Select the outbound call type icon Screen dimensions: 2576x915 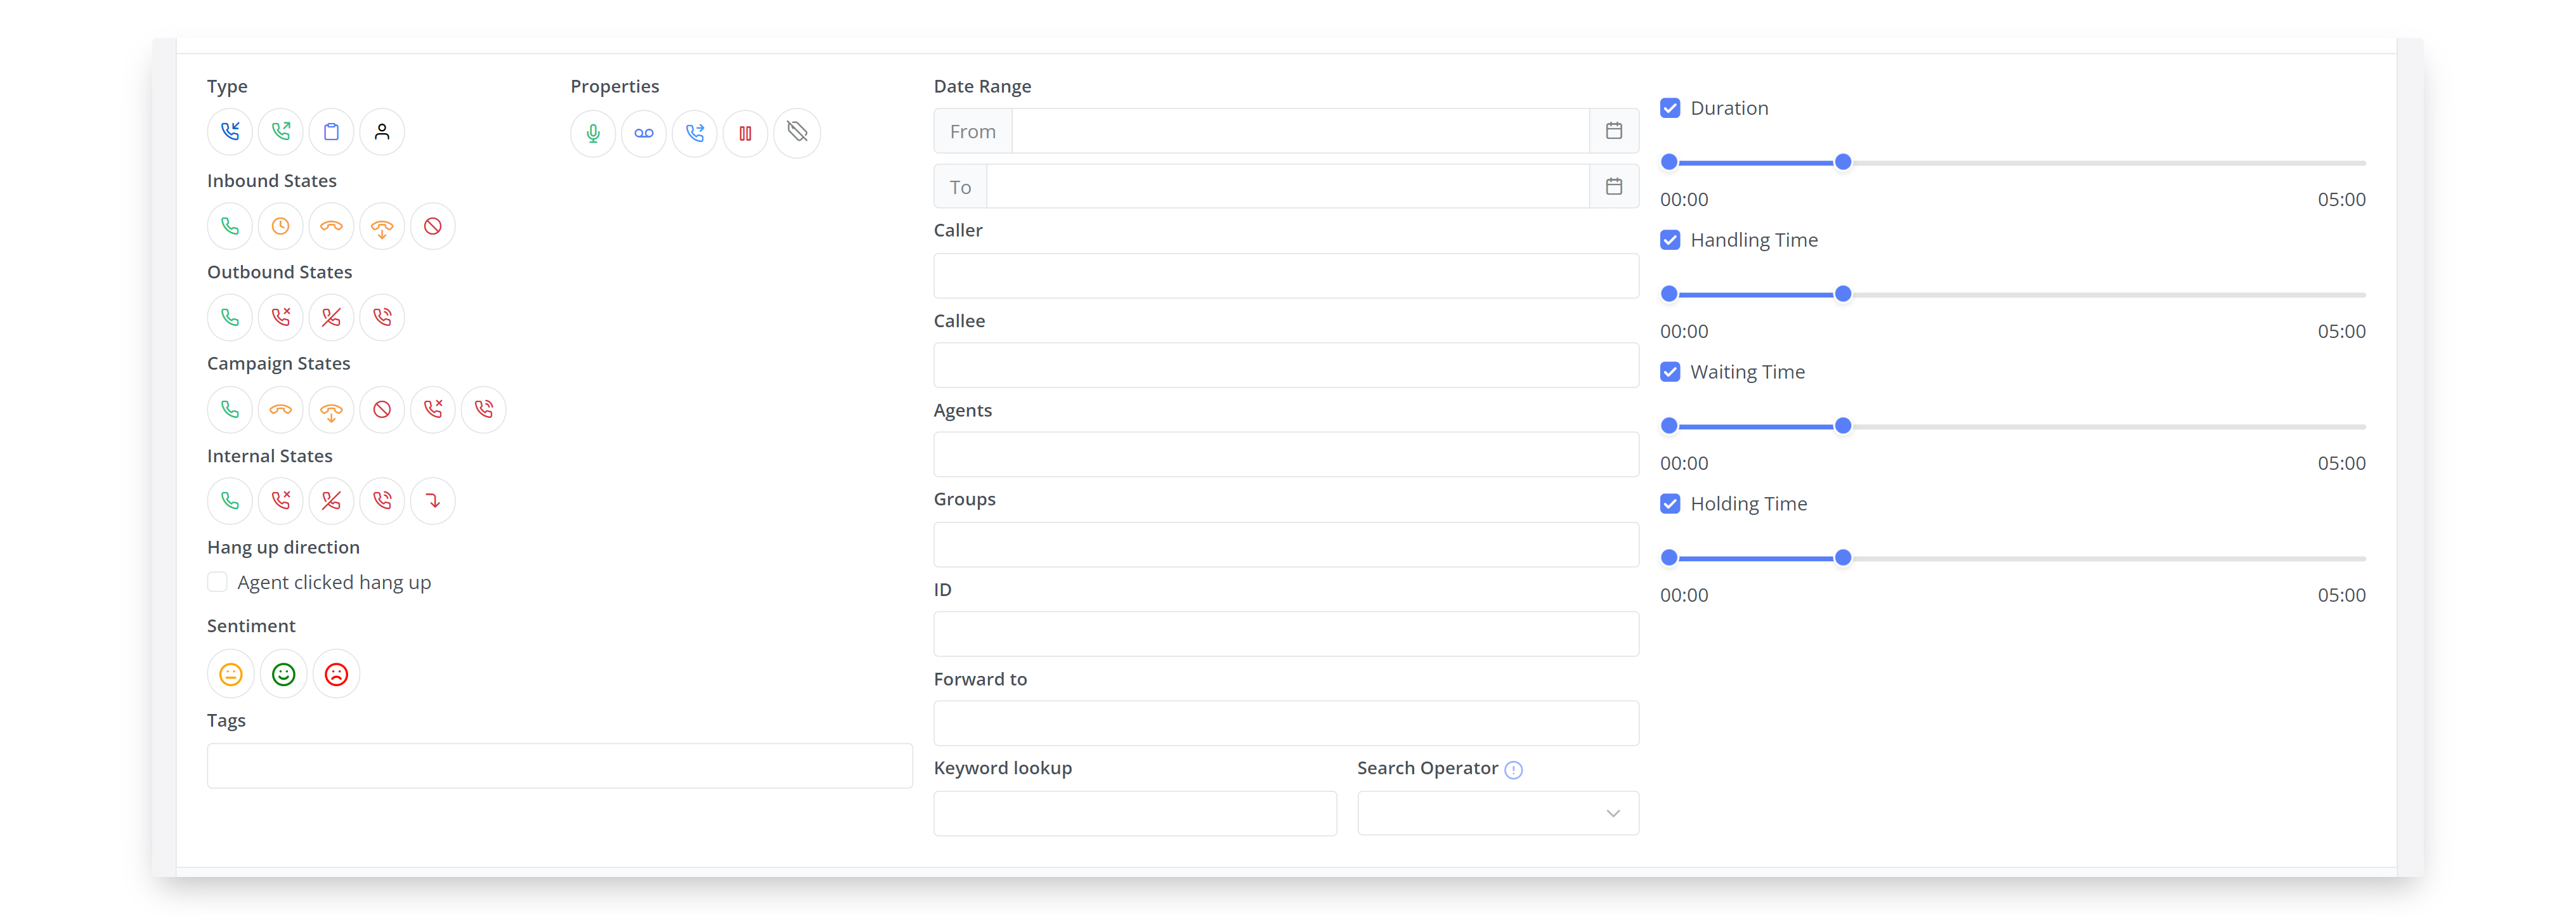click(x=281, y=132)
